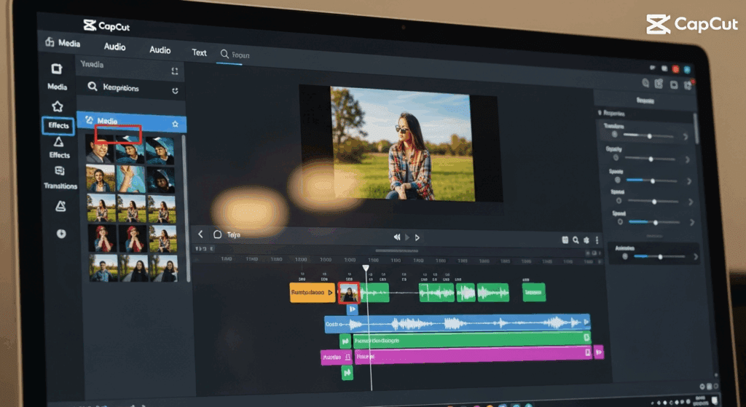Star the blue Media folder row
Screen dimensions: 746x407
[175, 125]
